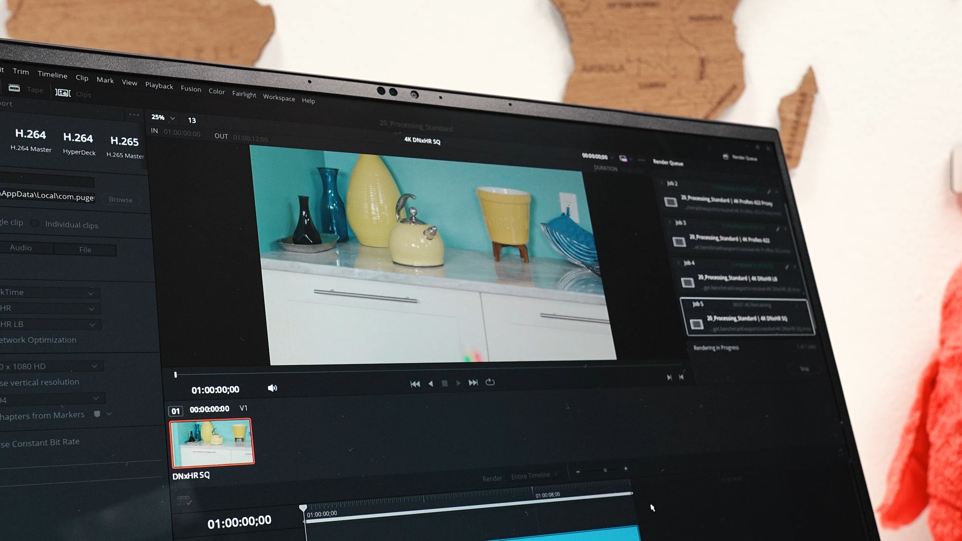Open the Playback menu
This screenshot has width=962, height=541.
tap(159, 86)
